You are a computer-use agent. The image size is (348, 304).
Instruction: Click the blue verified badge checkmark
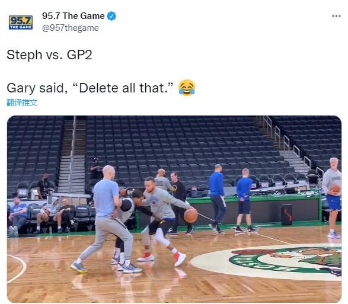pyautogui.click(x=111, y=16)
